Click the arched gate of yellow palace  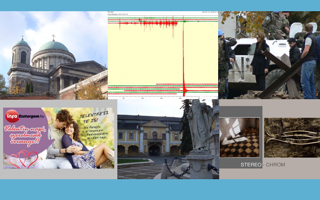(154, 150)
